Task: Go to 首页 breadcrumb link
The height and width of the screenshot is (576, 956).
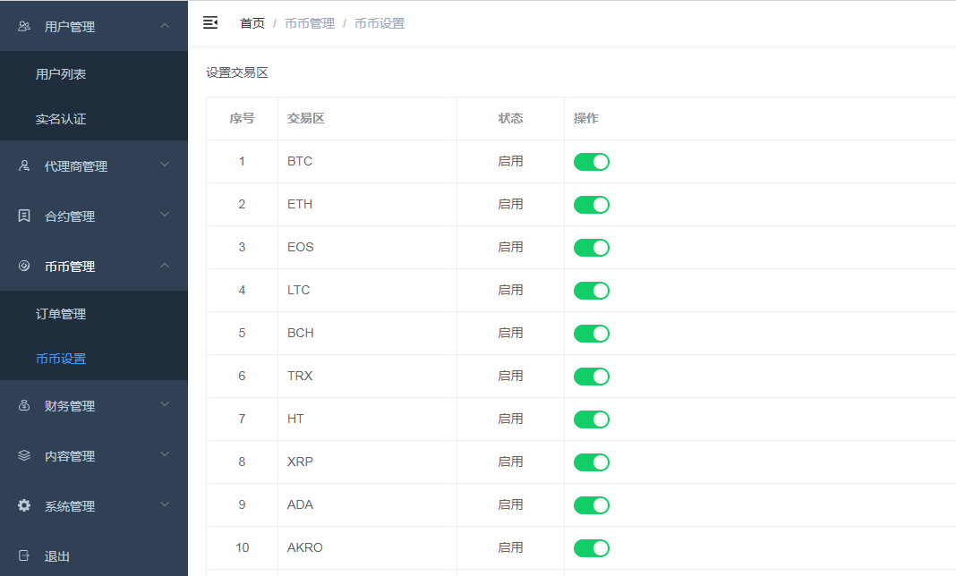Action: coord(252,23)
